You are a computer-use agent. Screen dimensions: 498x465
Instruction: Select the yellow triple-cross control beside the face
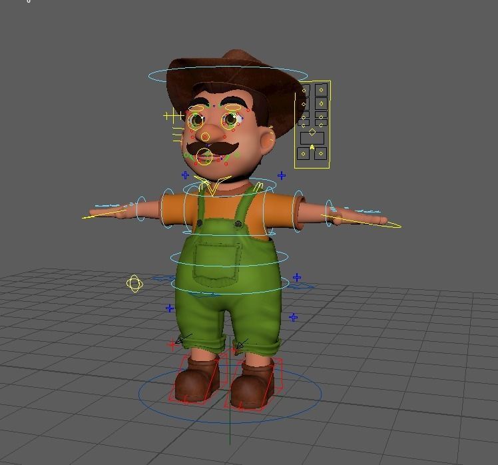click(173, 115)
